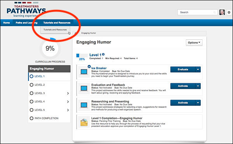233x144 pixels.
Task: Open the Home menu
Action: [6, 23]
